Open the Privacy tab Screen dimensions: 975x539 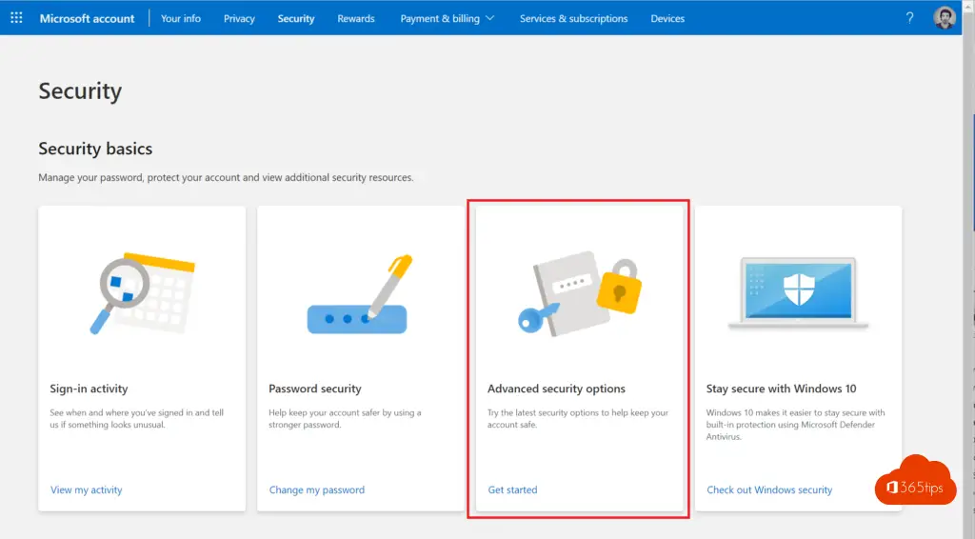(239, 19)
